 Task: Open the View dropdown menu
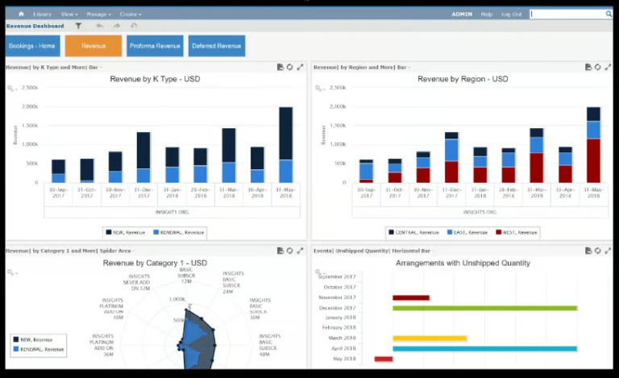[69, 14]
